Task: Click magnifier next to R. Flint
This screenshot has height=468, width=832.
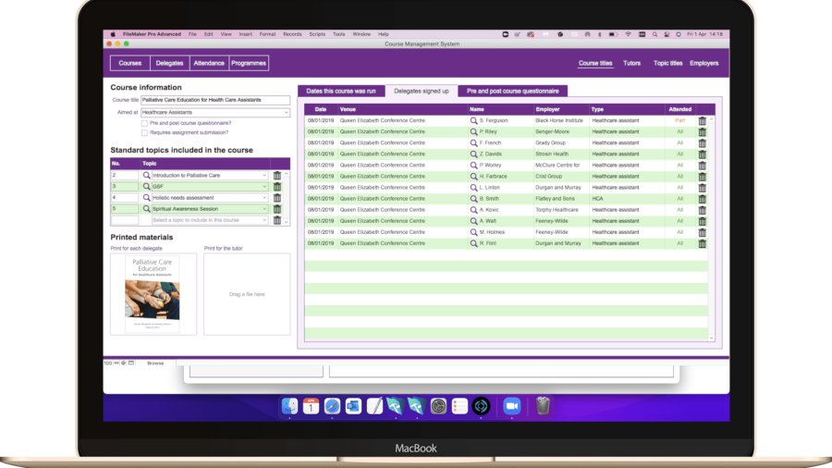Action: tap(474, 243)
